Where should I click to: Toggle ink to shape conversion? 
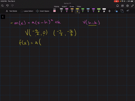(x=122, y=11)
